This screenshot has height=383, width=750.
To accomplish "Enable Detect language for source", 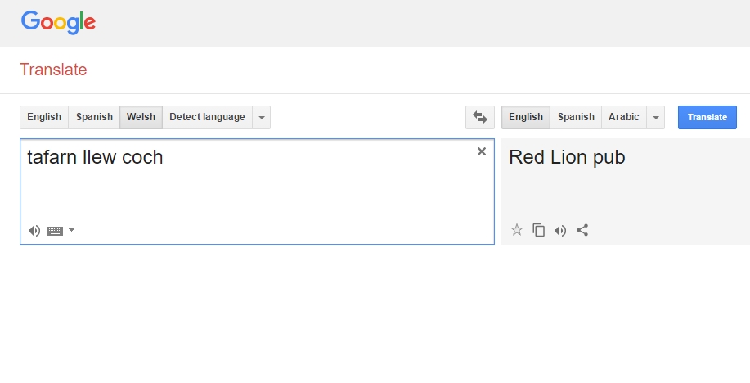I will pyautogui.click(x=207, y=117).
